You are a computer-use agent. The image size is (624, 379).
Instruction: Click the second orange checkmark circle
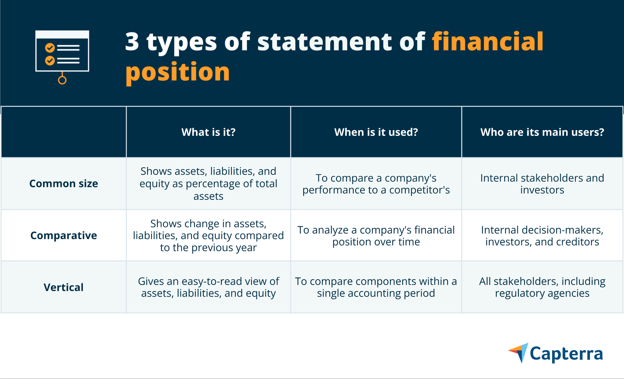(50, 61)
